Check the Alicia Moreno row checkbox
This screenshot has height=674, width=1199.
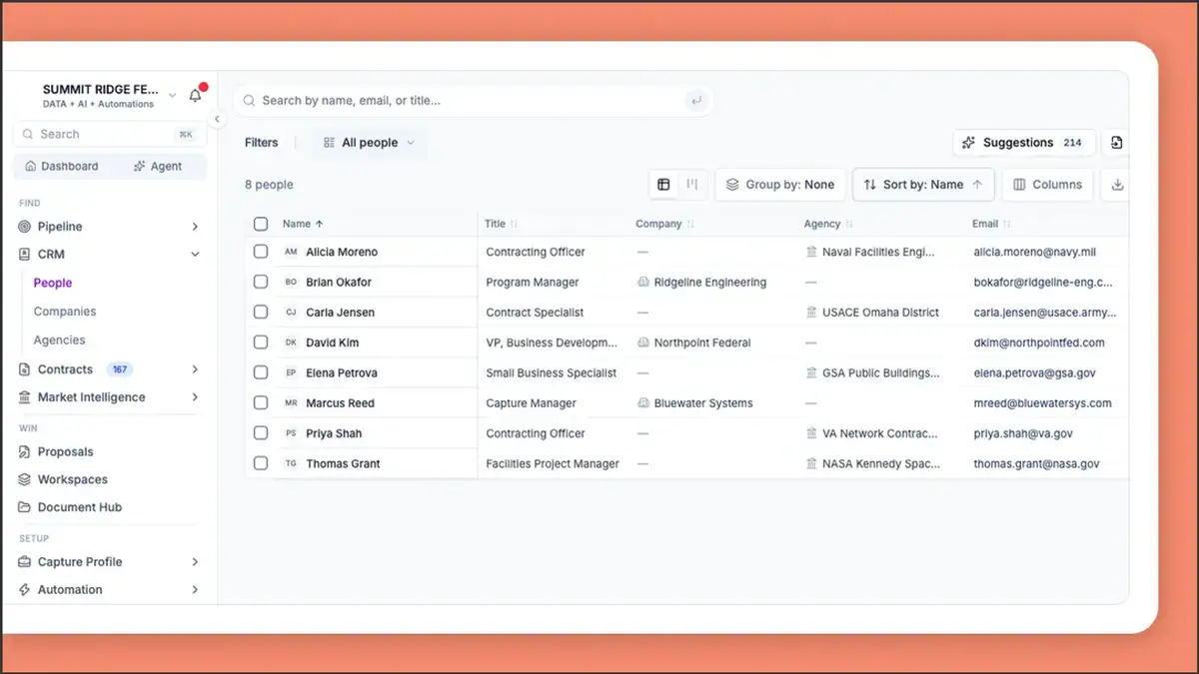click(261, 252)
